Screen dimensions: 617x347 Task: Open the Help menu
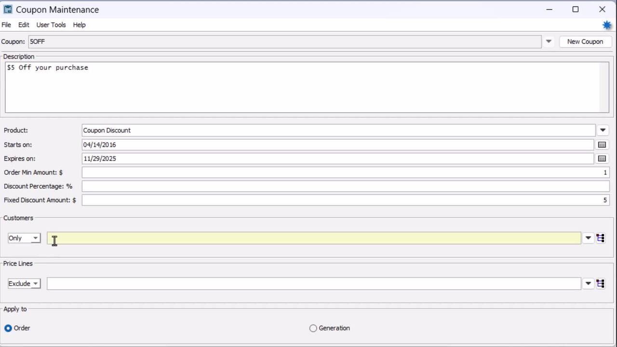point(79,25)
